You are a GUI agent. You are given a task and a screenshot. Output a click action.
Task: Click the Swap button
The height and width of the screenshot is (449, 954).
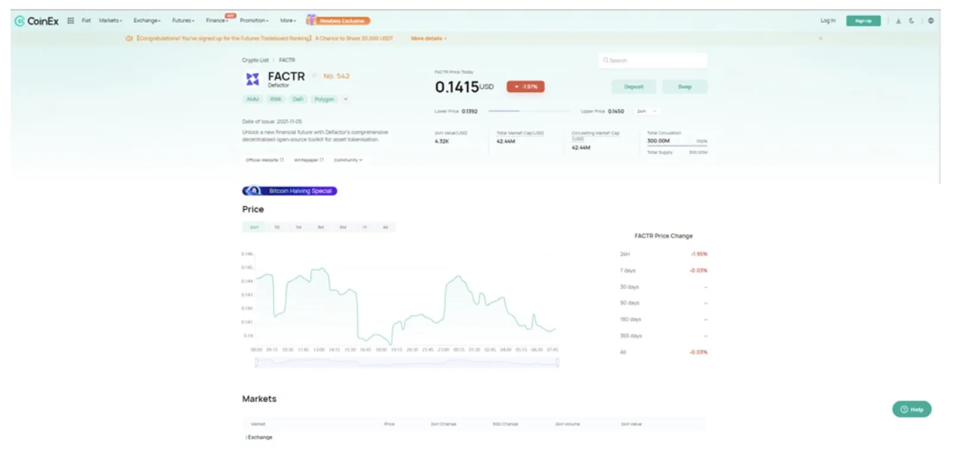684,86
